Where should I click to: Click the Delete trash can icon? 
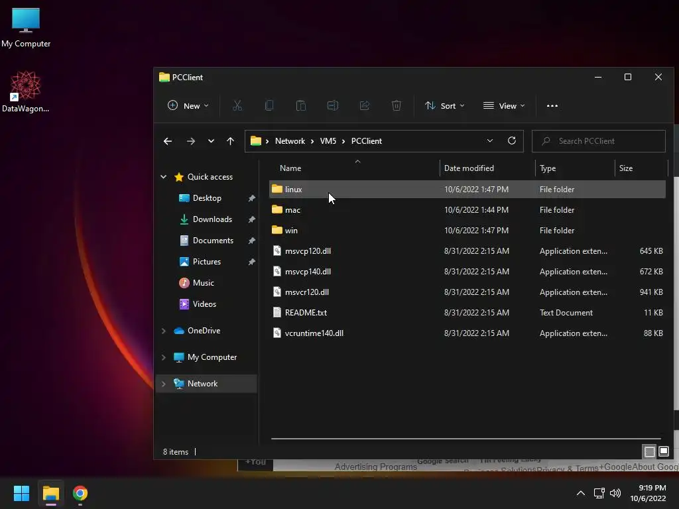click(397, 105)
